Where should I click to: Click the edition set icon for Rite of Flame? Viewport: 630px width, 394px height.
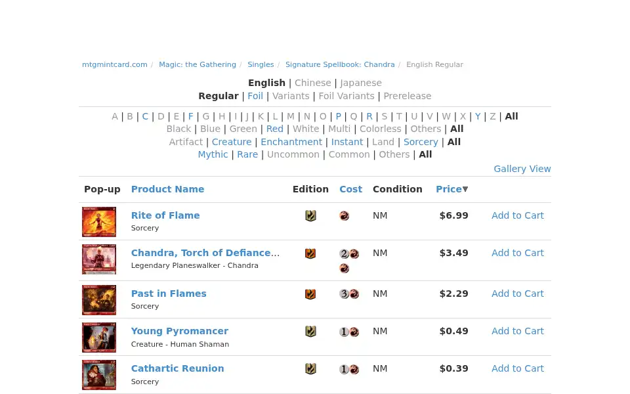(x=310, y=216)
